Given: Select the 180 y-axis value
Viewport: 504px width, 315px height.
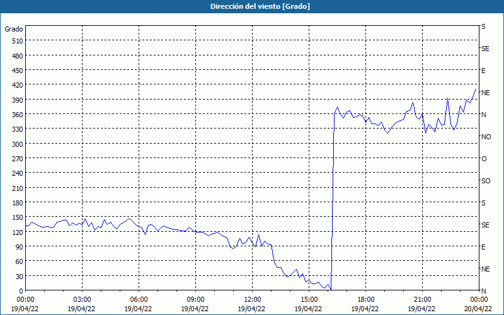Looking at the screenshot, I should (x=18, y=203).
